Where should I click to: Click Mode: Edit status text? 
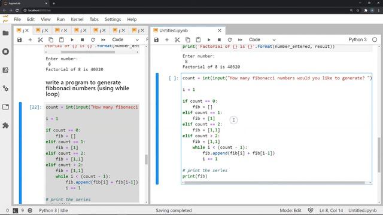[290, 210]
